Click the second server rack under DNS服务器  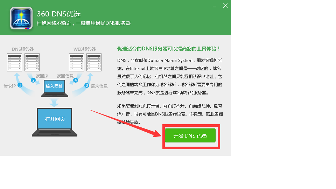tap(32, 62)
